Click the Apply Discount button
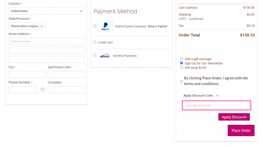The height and width of the screenshot is (147, 263). pos(234,117)
